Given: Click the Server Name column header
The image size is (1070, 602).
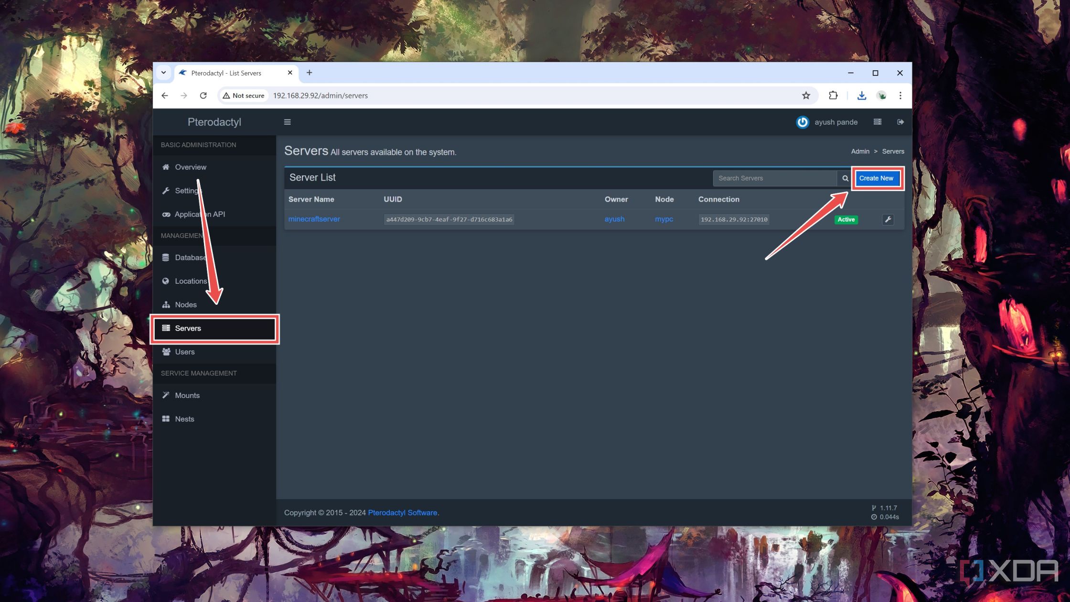Looking at the screenshot, I should click(311, 199).
